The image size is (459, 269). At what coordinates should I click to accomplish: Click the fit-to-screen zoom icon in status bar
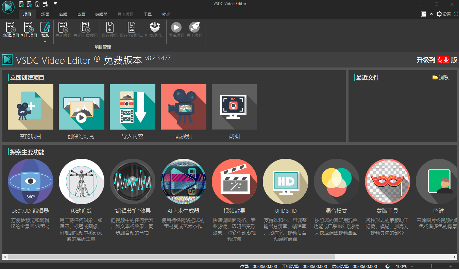pos(388,266)
